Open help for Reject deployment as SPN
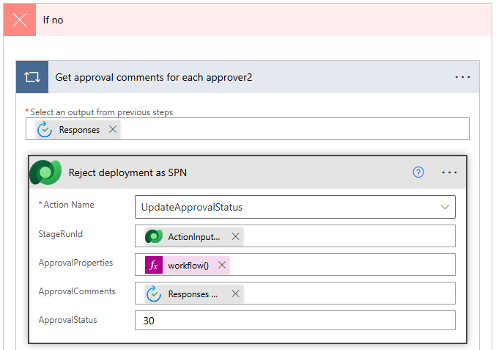The image size is (496, 350). [418, 172]
